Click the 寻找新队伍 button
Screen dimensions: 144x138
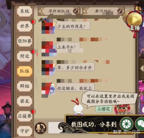tap(59, 11)
